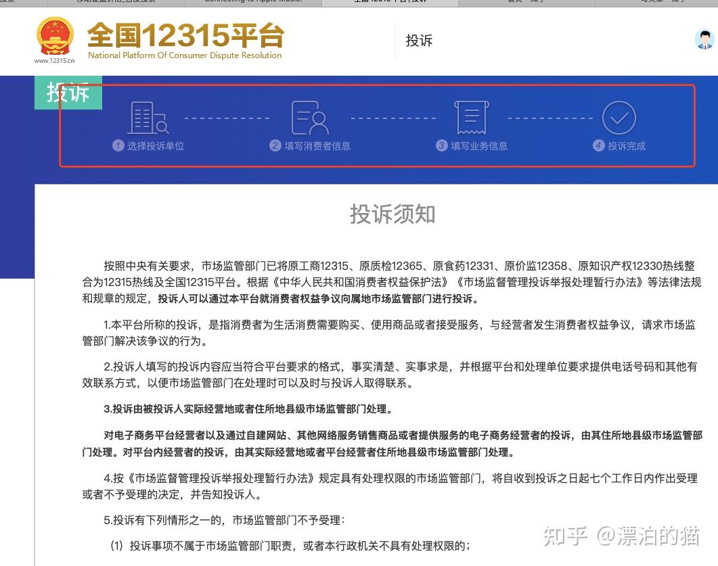Open the user avatar profile icon
This screenshot has width=718, height=566.
point(704,40)
